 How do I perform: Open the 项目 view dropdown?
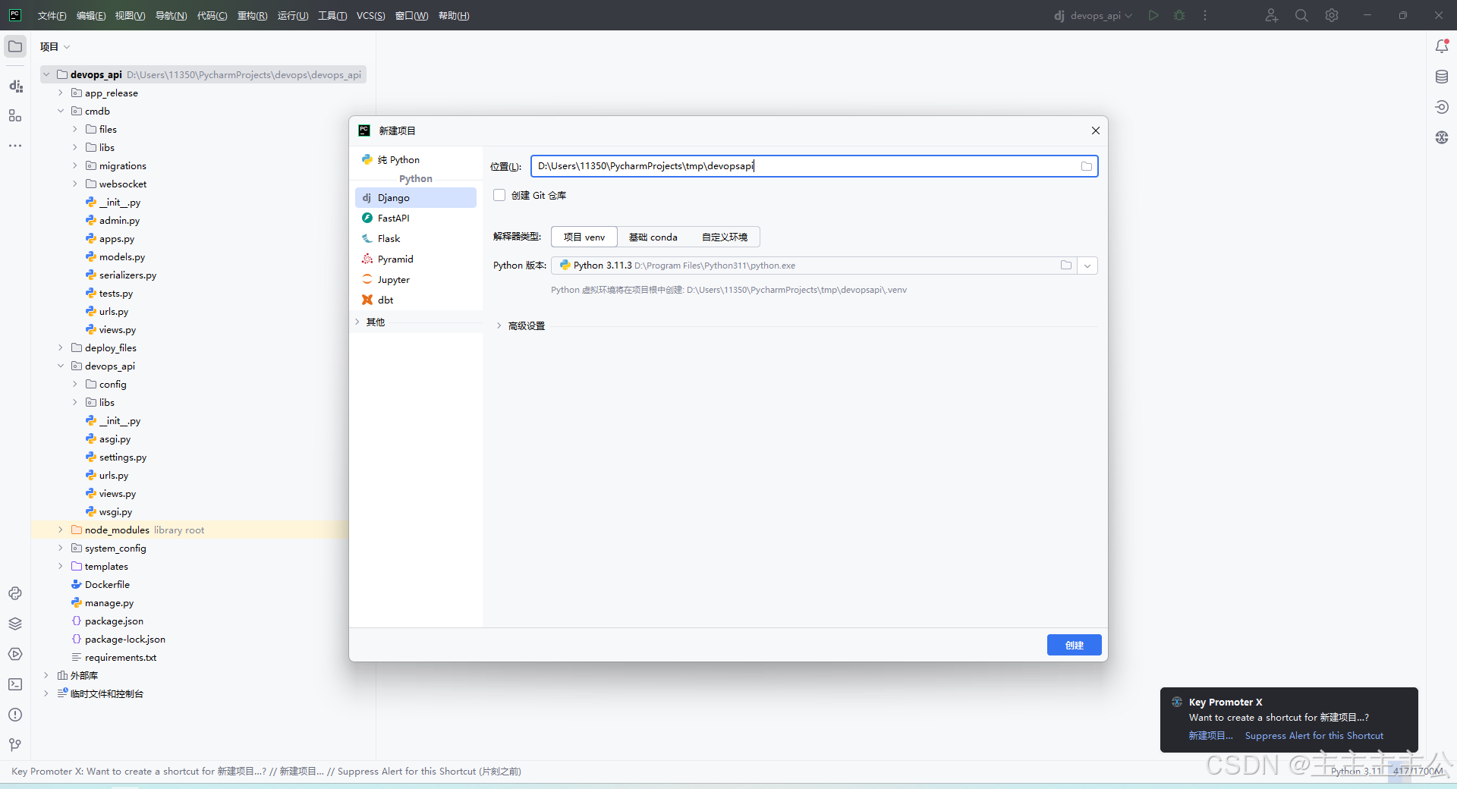(x=55, y=46)
